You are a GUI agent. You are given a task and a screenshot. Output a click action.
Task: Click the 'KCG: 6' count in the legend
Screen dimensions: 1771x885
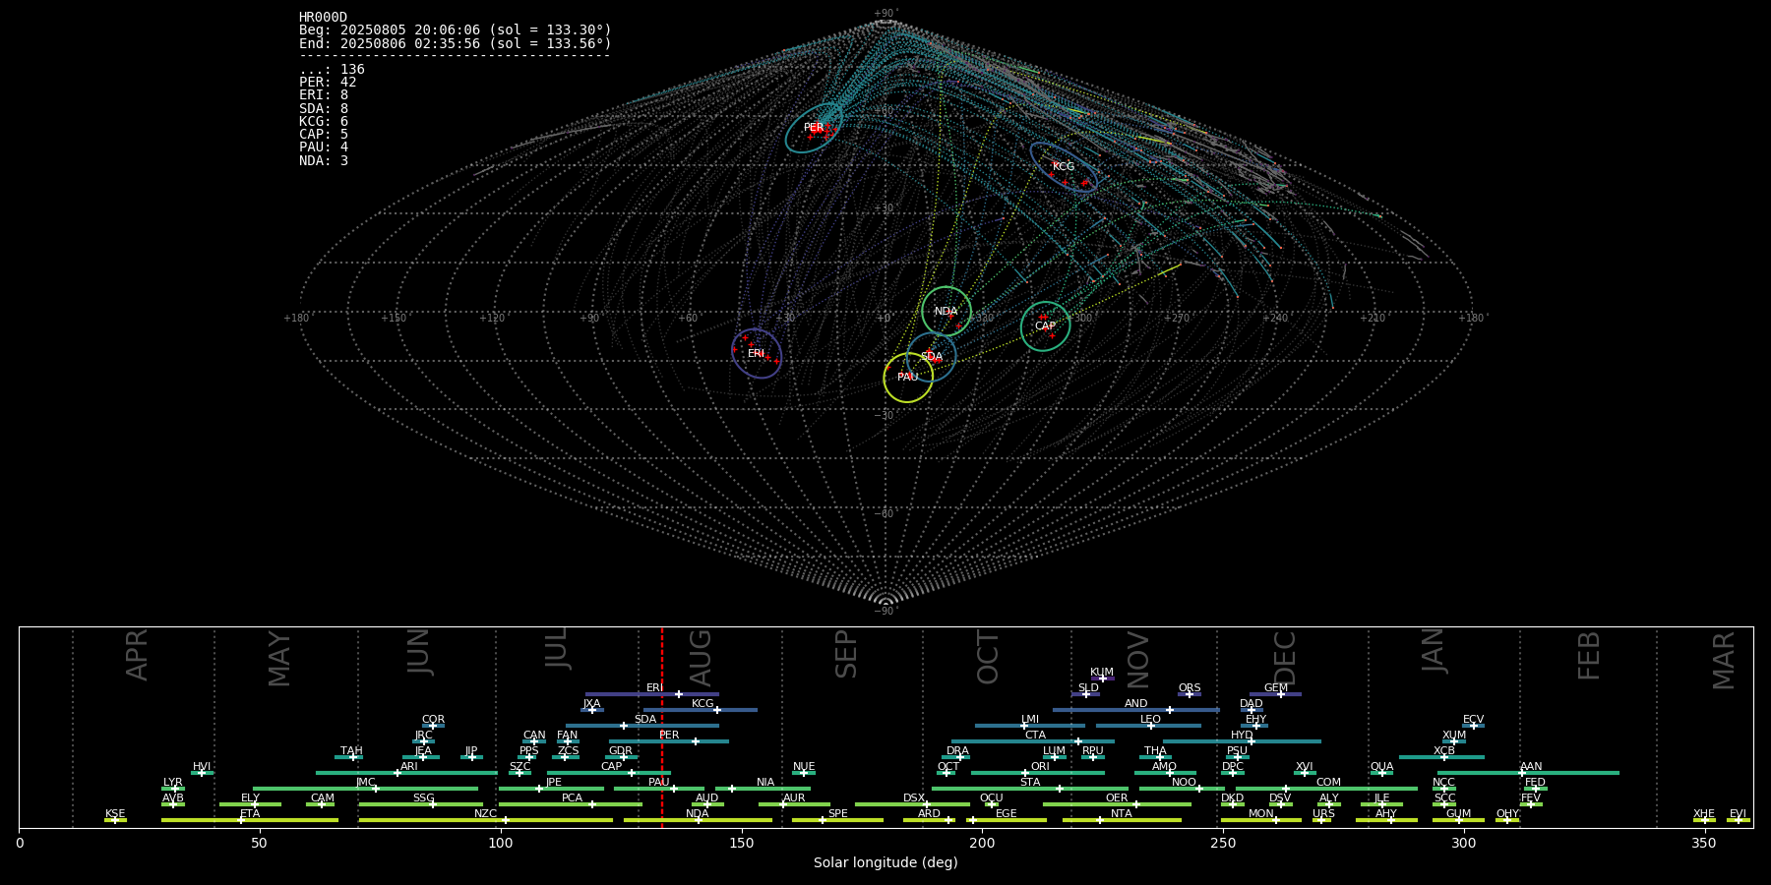324,122
